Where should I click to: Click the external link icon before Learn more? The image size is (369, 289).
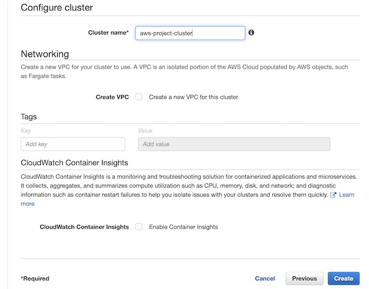click(333, 196)
